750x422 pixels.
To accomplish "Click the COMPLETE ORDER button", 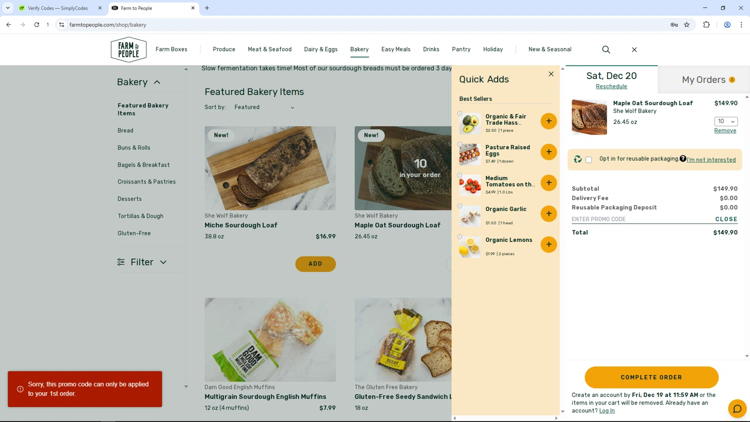I will tap(651, 377).
